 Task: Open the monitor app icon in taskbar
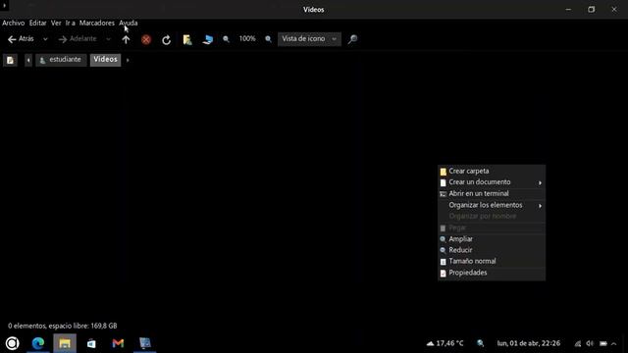pyautogui.click(x=145, y=343)
